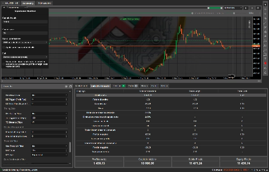Open the Posizioni tab with green badge
269x172 pixels.
point(119,86)
